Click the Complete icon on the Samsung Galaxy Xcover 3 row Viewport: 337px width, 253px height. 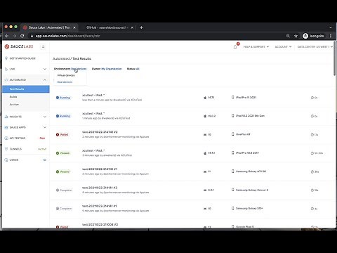58,190
